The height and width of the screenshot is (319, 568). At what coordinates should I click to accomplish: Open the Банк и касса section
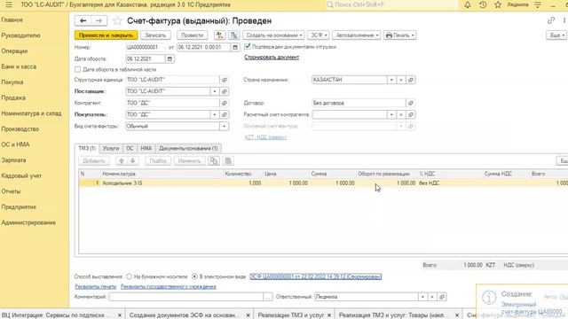pos(19,66)
